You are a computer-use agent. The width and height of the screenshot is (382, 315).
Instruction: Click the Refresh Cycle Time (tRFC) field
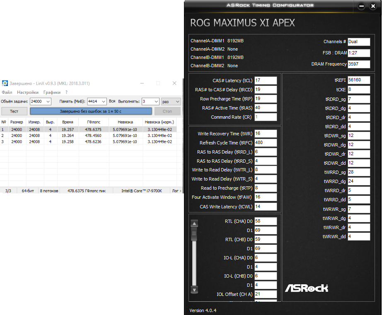point(266,143)
